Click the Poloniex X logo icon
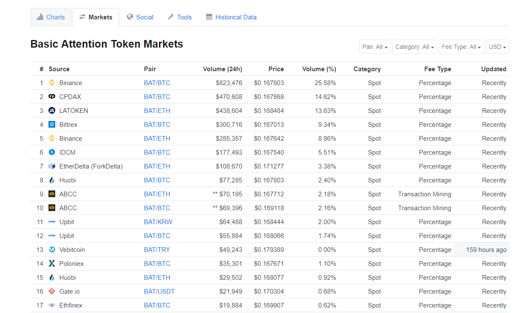532x313 pixels. coord(52,264)
